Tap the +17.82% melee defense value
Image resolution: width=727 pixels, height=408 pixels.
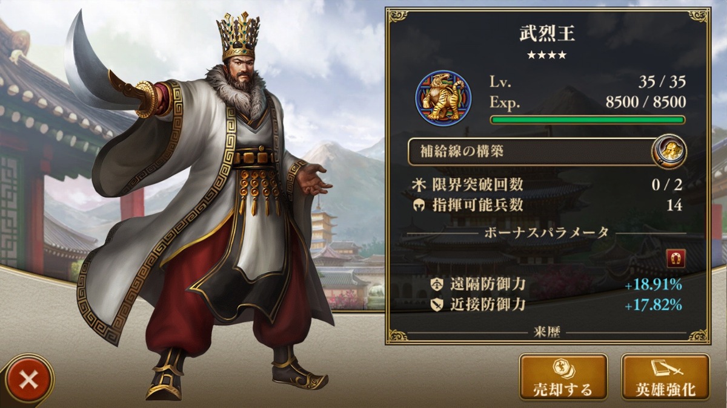click(x=654, y=305)
